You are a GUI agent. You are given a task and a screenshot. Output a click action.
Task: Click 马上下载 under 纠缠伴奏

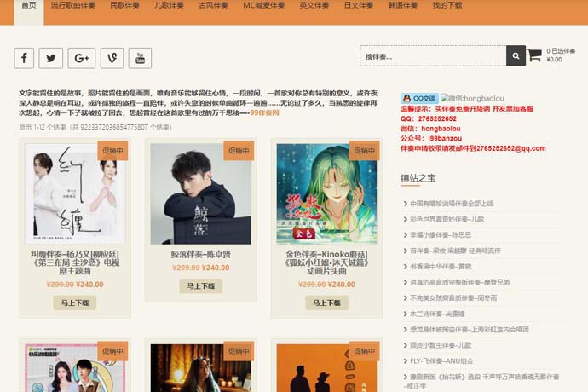(75, 303)
